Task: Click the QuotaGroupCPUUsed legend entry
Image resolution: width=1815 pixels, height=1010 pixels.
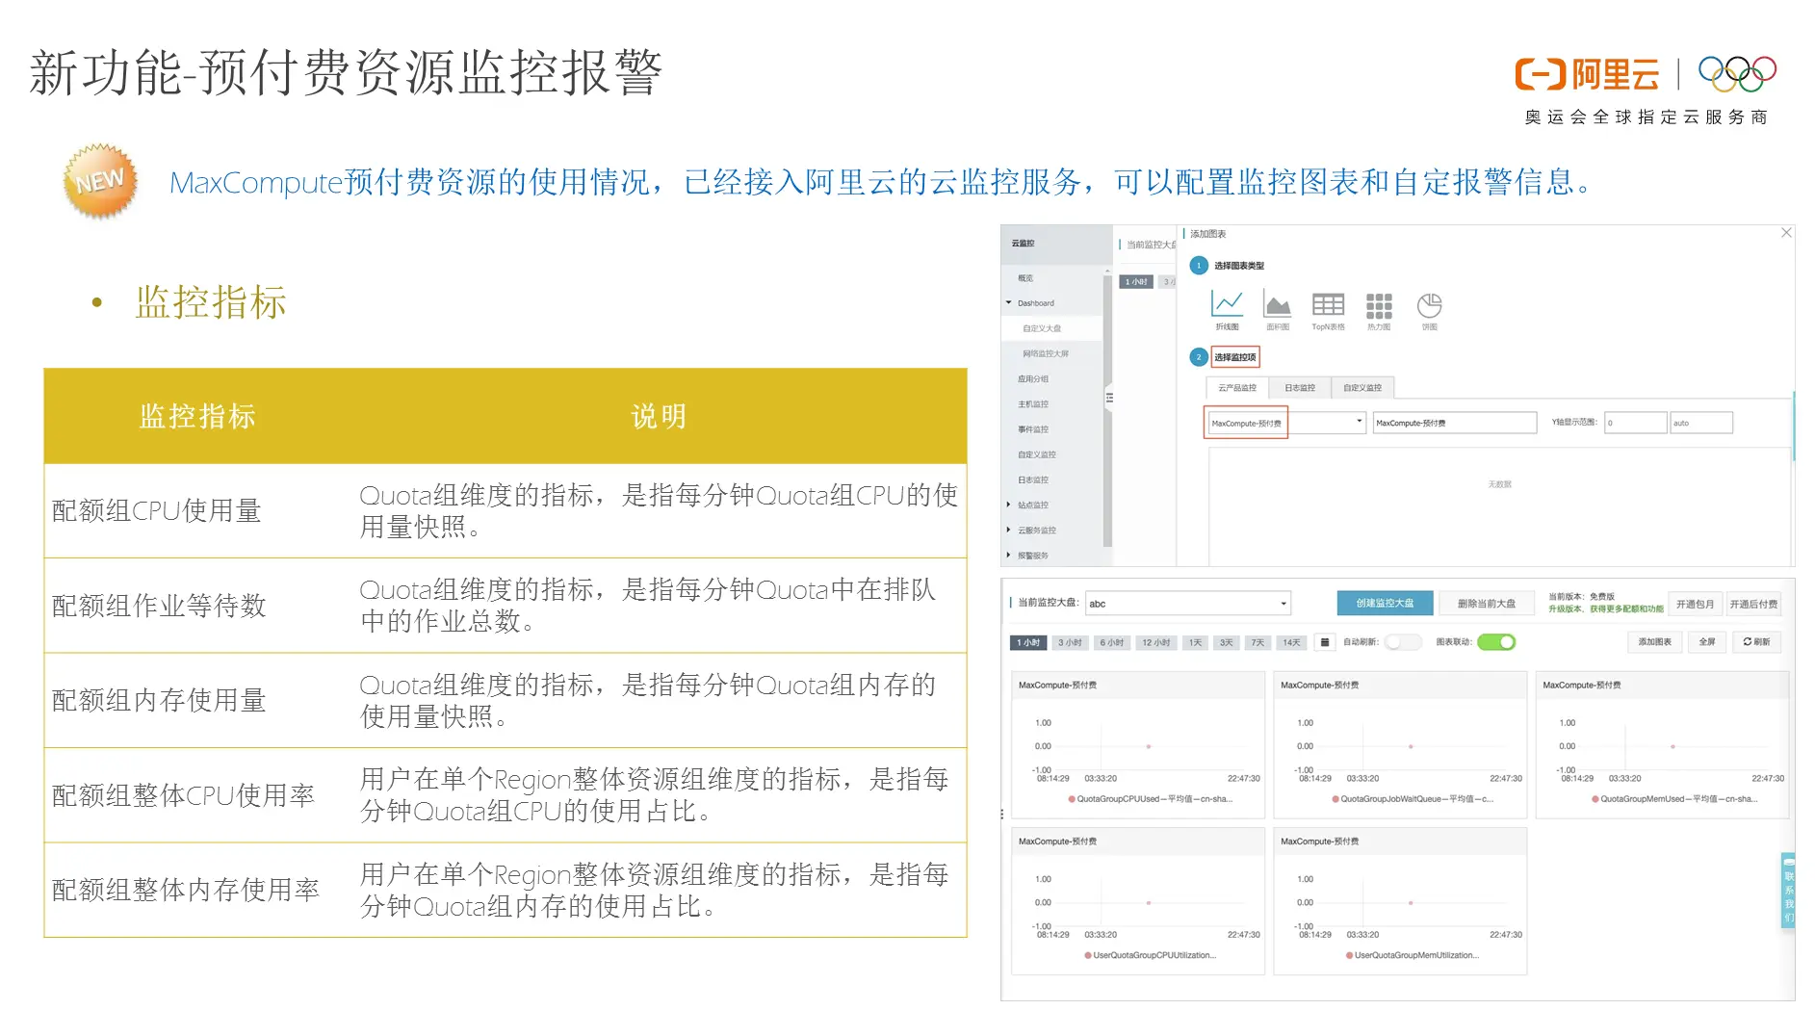Action: [1150, 799]
